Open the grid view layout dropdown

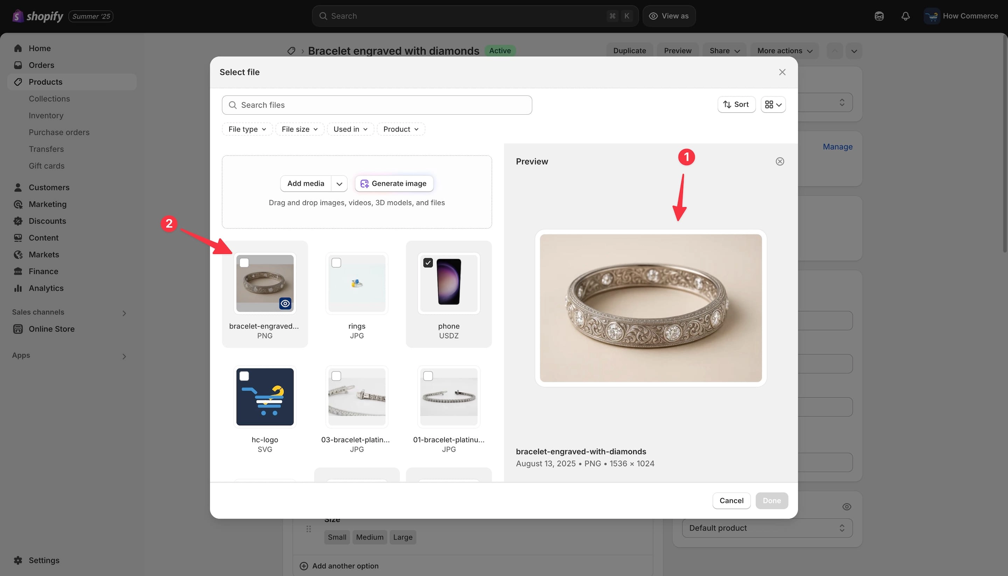point(773,105)
